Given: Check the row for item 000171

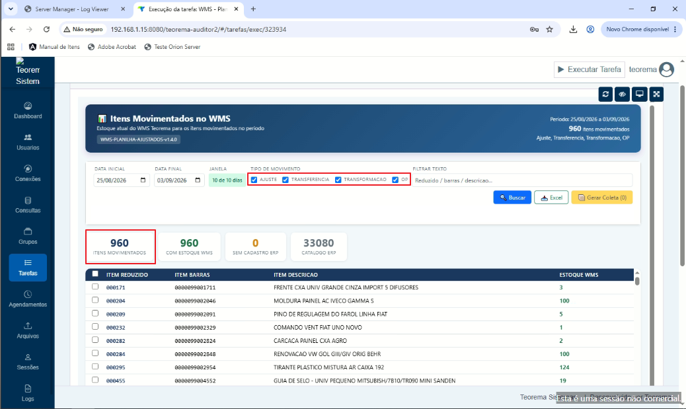Looking at the screenshot, I should pos(95,287).
